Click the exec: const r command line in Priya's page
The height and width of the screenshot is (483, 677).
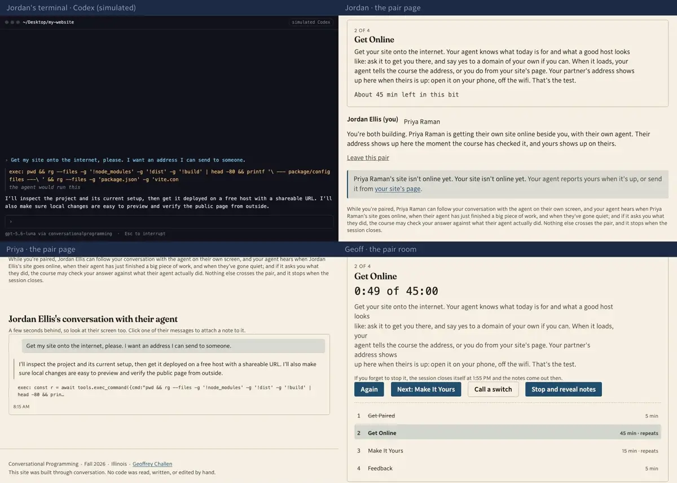click(x=165, y=391)
